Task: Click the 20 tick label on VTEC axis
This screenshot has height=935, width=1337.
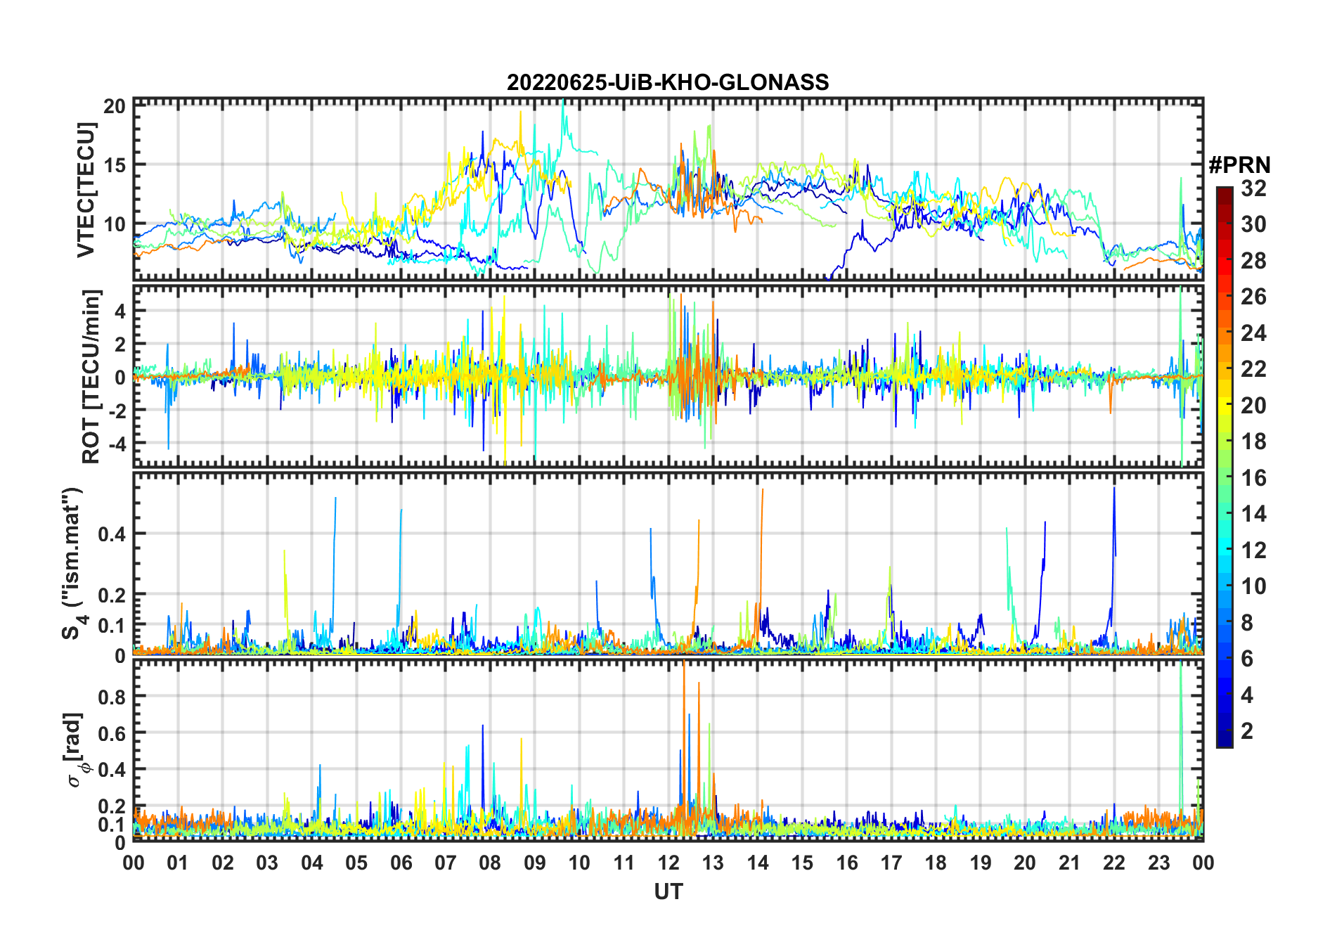Action: (x=115, y=106)
